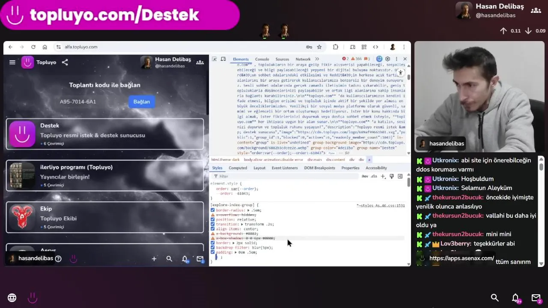Switch to the Network tab
The image size is (548, 308).
coord(303,59)
